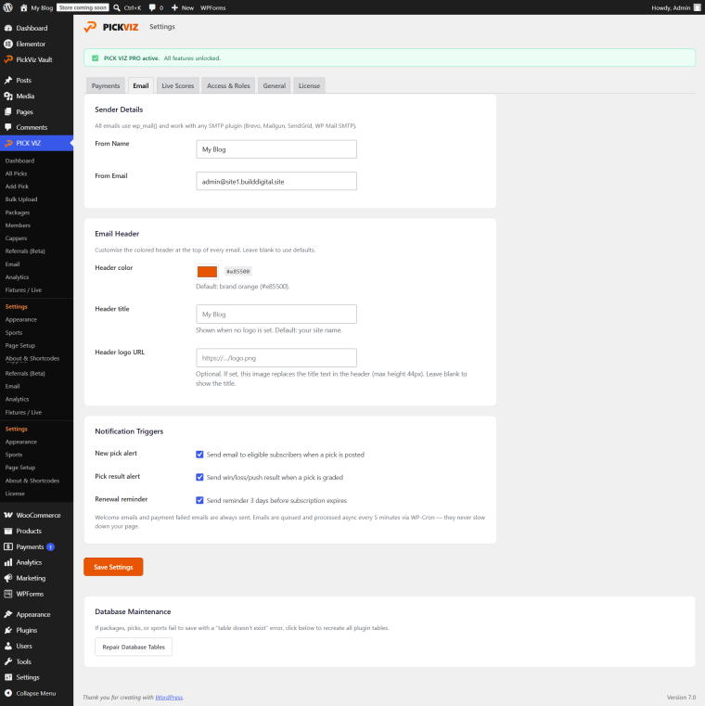Click the Settings sliders icon in main menu
Viewport: 705px width, 706px height.
(8, 677)
